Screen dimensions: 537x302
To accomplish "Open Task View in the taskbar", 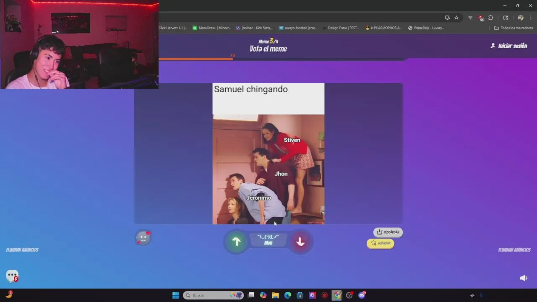I will tap(251, 295).
